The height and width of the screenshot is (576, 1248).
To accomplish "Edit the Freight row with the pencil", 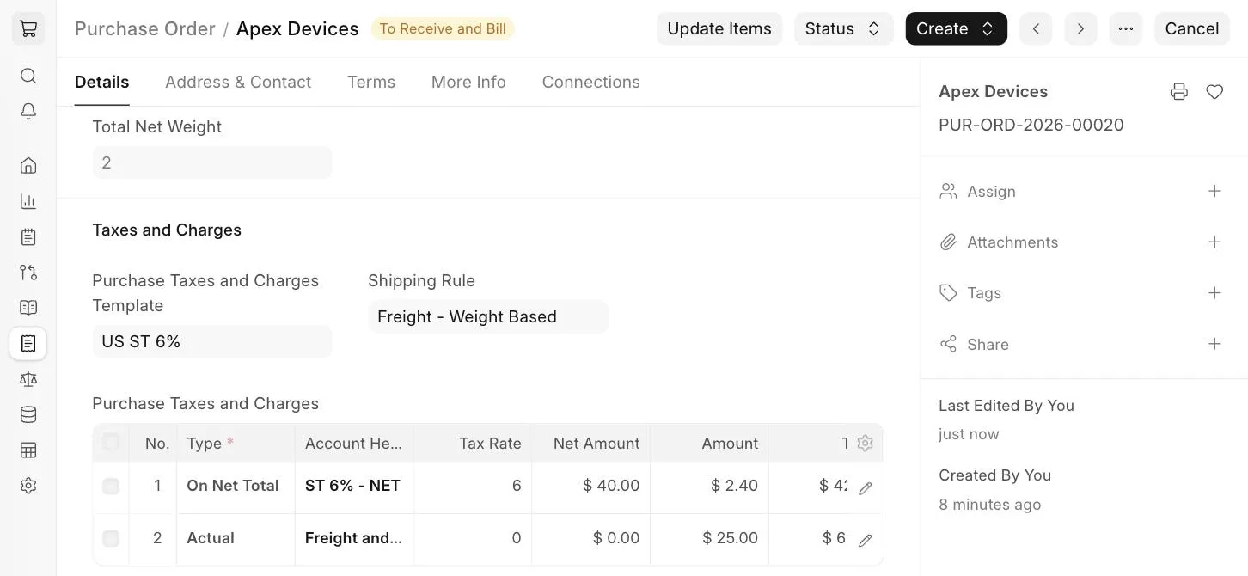I will [x=866, y=540].
